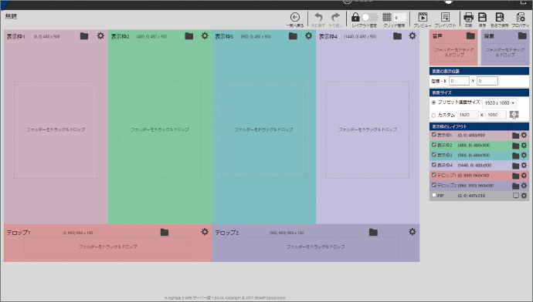Open gear settings of 表示枠4 canvas frame
This screenshot has width=533, height=302.
[412, 35]
